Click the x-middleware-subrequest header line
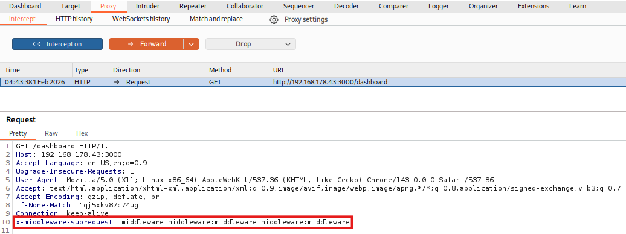 click(183, 222)
